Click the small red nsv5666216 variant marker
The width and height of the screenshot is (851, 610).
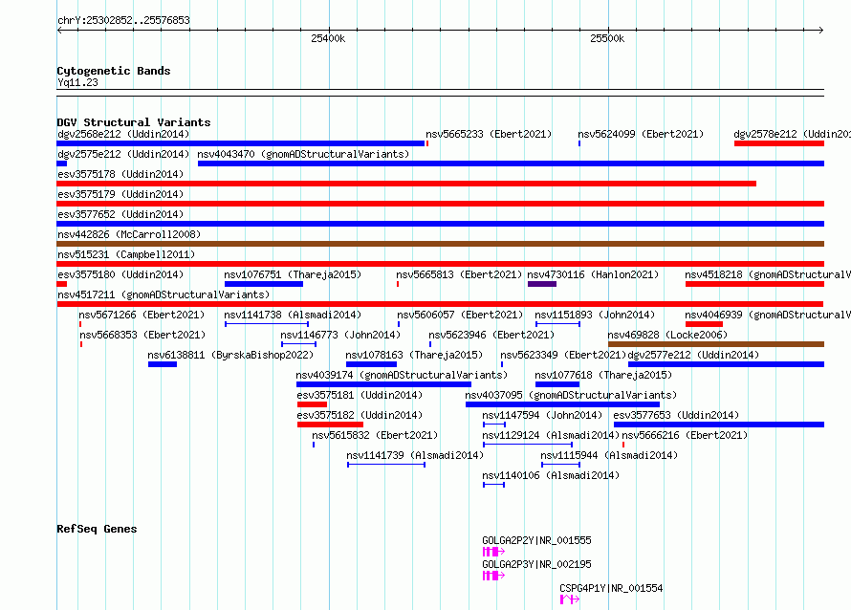pos(623,445)
